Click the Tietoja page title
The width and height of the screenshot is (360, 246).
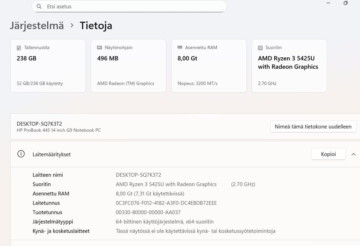pyautogui.click(x=96, y=25)
